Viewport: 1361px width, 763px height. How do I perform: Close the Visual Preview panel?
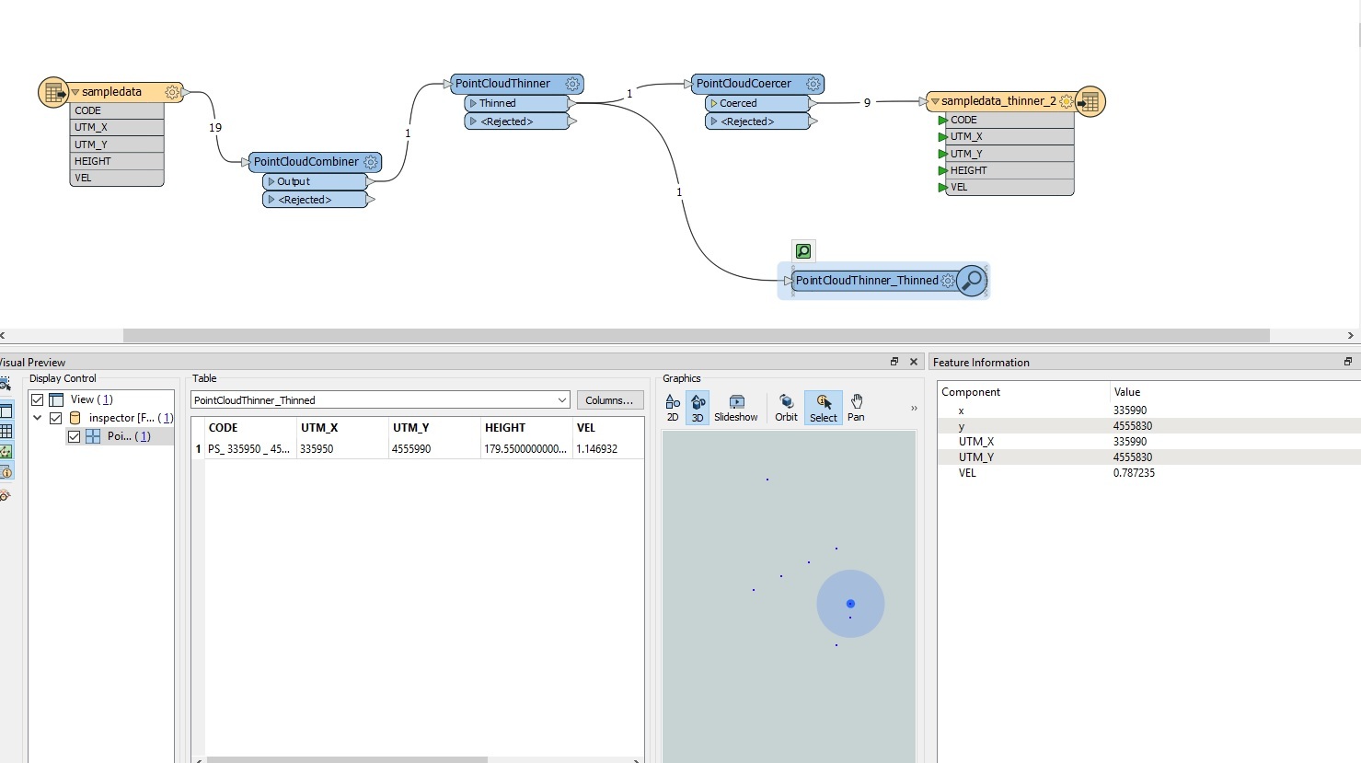914,362
